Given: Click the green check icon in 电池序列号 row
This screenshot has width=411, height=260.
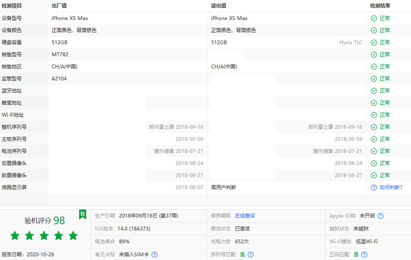Looking at the screenshot, I should click(x=374, y=151).
